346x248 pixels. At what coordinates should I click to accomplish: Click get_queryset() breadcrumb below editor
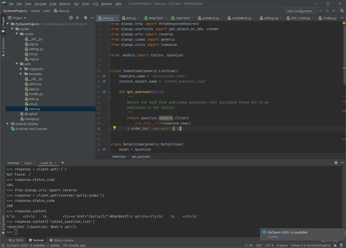pyautogui.click(x=141, y=157)
